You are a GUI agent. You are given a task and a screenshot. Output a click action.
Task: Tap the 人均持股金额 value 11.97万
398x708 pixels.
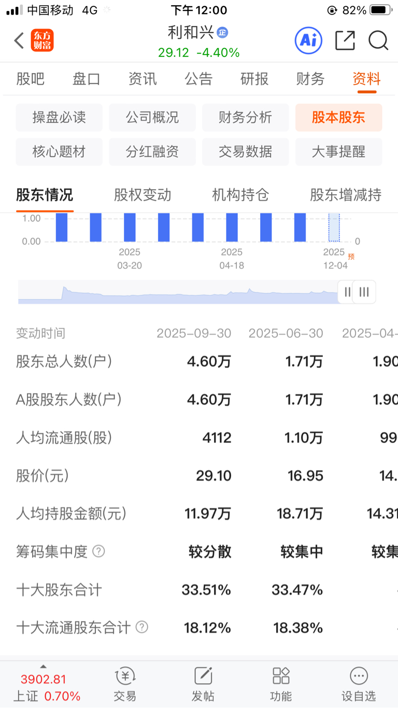click(x=208, y=514)
